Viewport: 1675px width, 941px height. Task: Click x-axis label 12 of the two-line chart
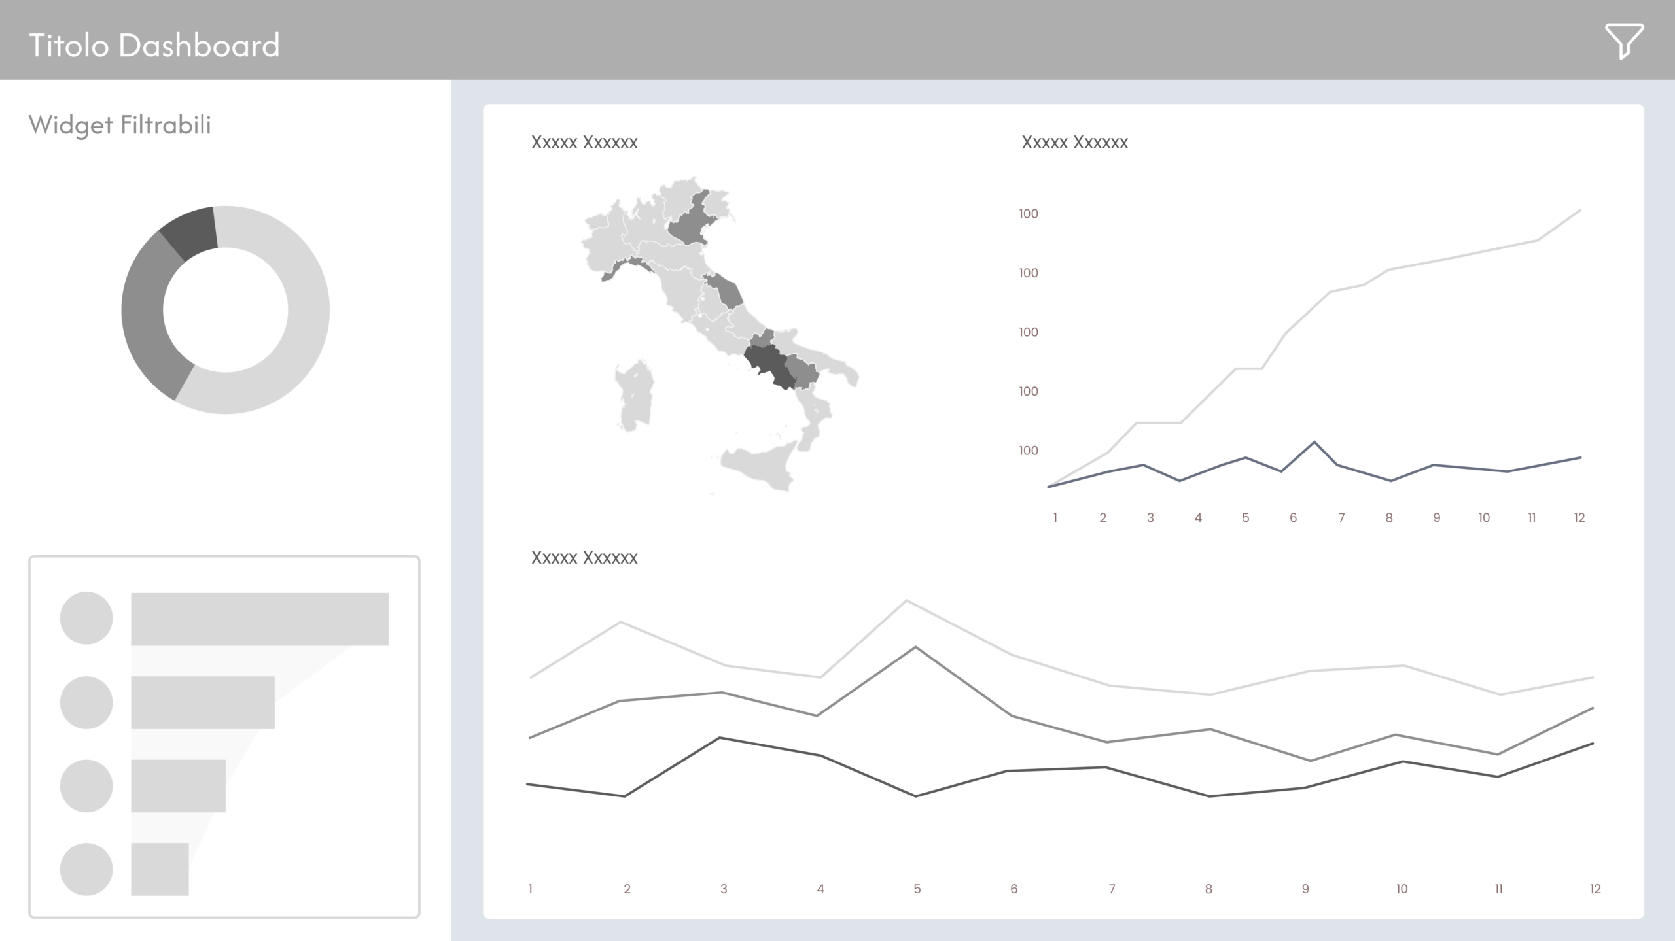click(x=1579, y=518)
